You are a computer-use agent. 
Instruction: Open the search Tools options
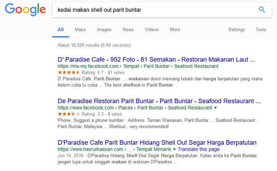(261, 30)
